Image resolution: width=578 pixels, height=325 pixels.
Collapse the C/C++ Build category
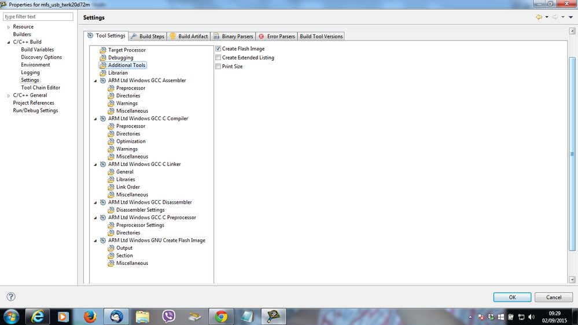tap(9, 42)
